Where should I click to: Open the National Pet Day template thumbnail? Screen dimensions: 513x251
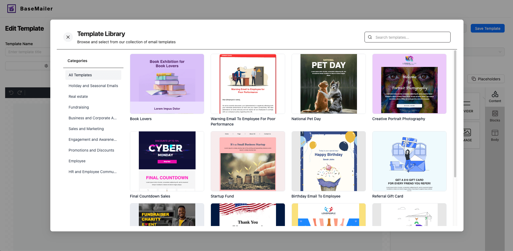tap(328, 84)
